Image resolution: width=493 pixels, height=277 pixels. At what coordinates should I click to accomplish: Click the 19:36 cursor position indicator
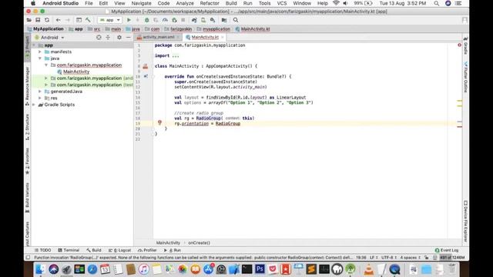(361, 258)
